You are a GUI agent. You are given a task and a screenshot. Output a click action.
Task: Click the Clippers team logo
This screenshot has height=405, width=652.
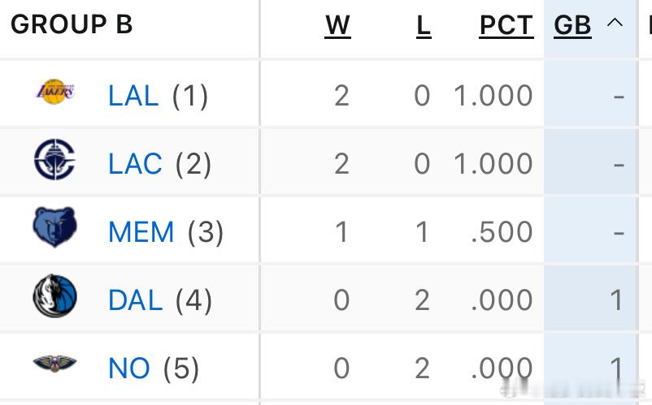54,160
